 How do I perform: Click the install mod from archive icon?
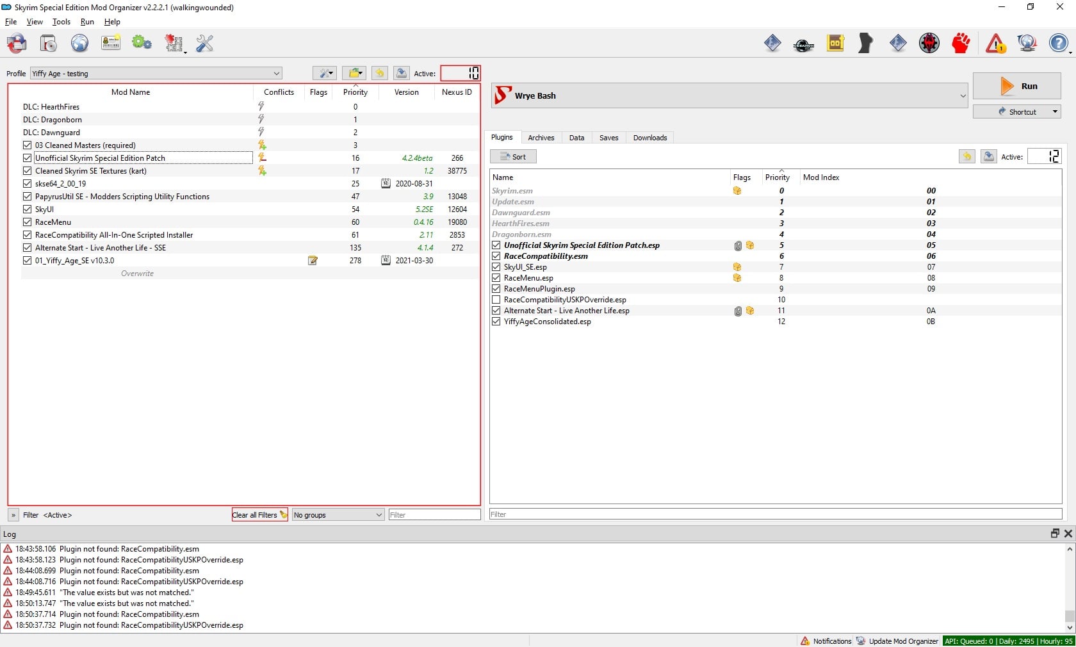pos(48,44)
